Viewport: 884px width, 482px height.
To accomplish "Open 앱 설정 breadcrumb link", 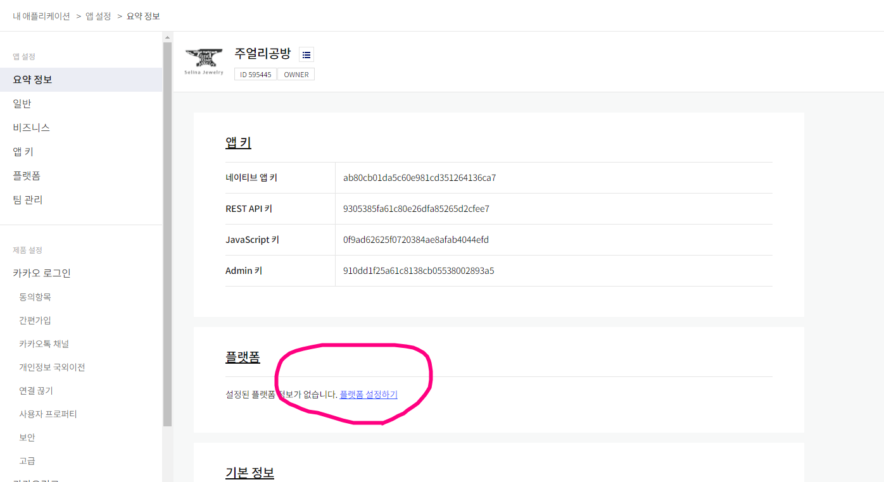I will 98,16.
